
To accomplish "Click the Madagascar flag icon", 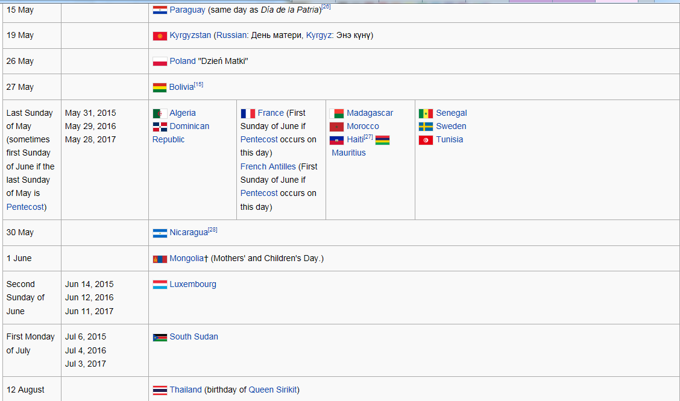I will pos(336,113).
